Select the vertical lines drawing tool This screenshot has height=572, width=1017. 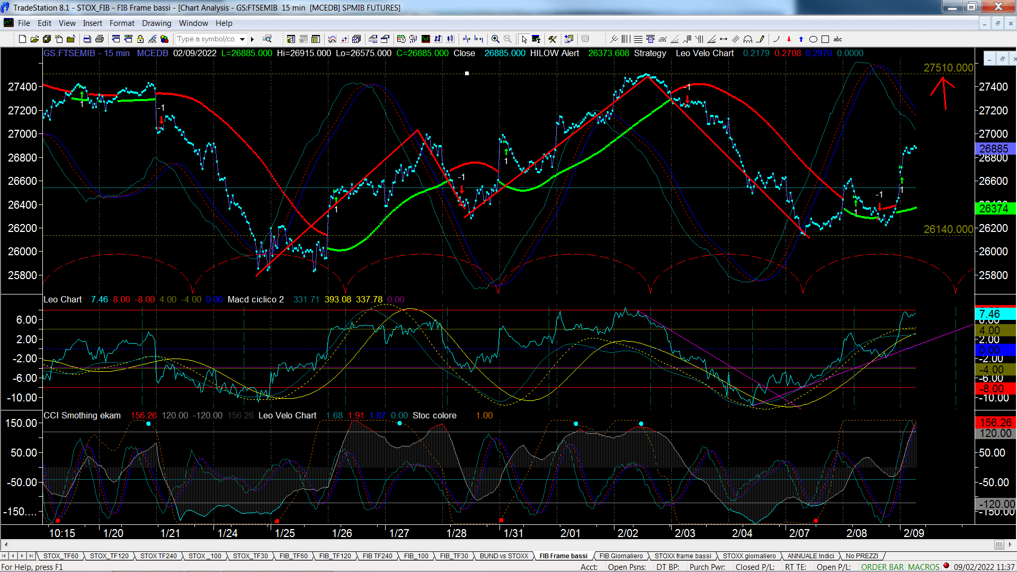pos(626,39)
